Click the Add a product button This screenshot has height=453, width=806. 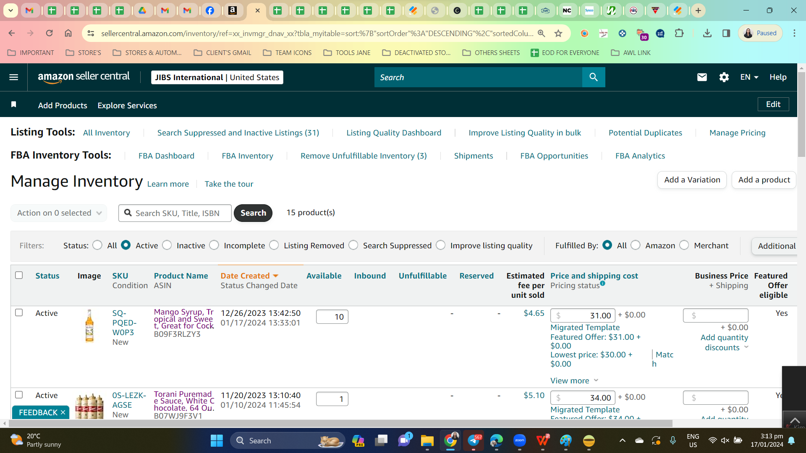[764, 180]
